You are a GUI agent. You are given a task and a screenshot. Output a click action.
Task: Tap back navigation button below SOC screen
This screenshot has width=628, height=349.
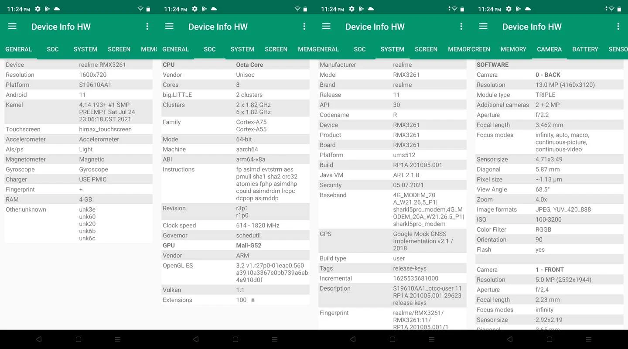[x=196, y=339]
